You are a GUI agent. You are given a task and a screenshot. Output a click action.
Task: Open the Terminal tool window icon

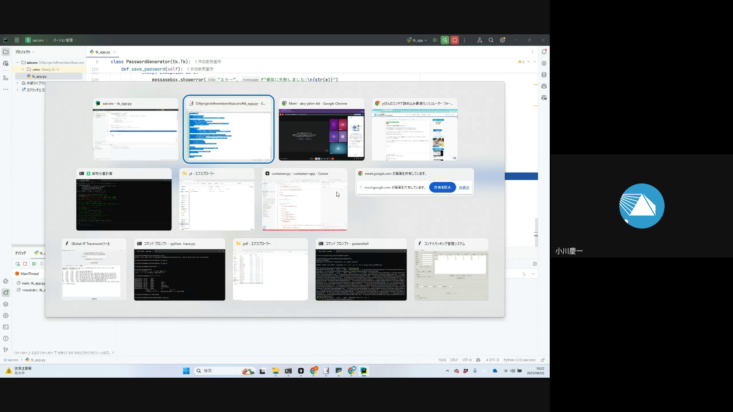click(6, 327)
